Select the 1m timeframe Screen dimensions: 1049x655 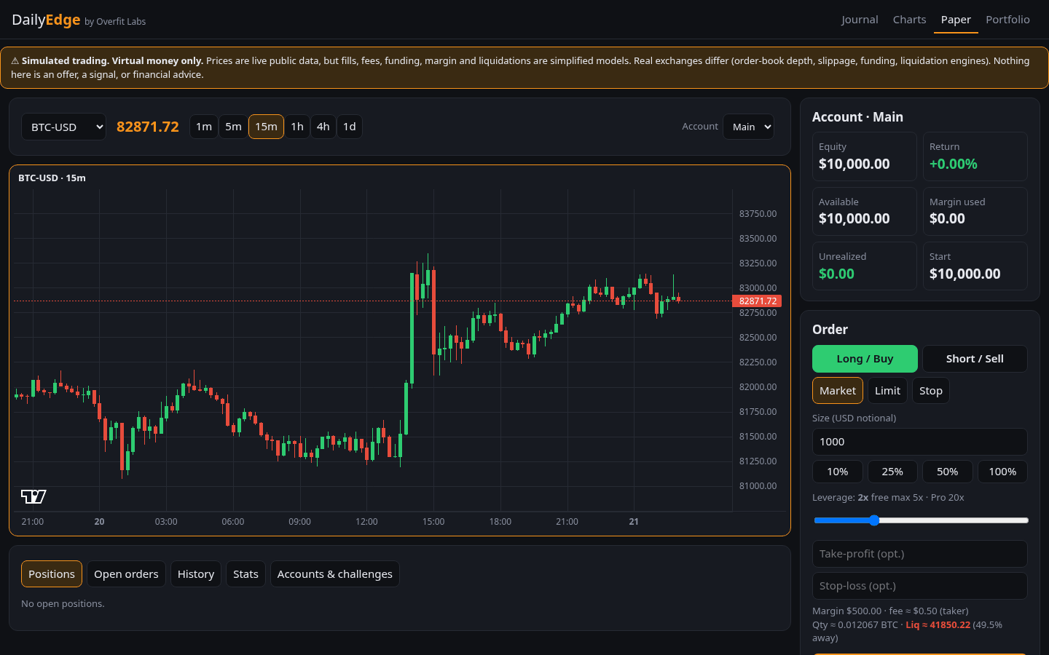pyautogui.click(x=204, y=127)
